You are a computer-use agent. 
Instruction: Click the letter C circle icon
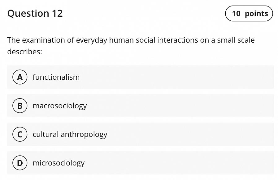pos(20,134)
